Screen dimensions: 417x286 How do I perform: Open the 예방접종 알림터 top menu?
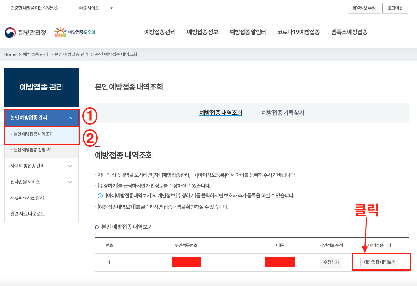tap(248, 32)
